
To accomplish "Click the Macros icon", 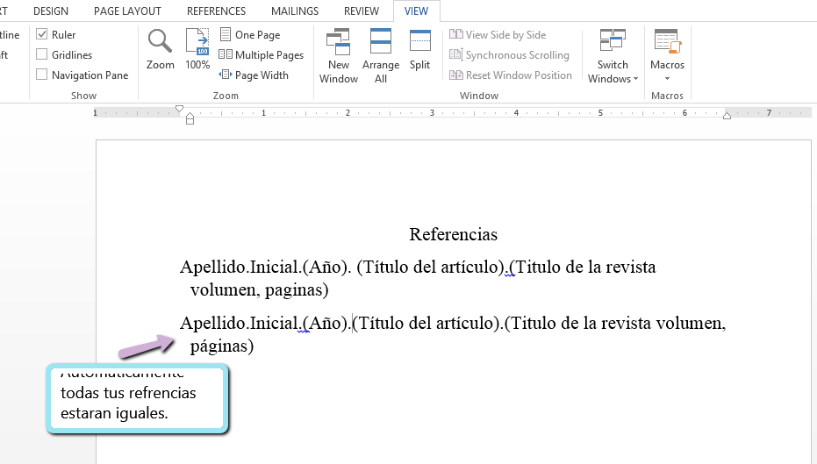I will point(667,43).
